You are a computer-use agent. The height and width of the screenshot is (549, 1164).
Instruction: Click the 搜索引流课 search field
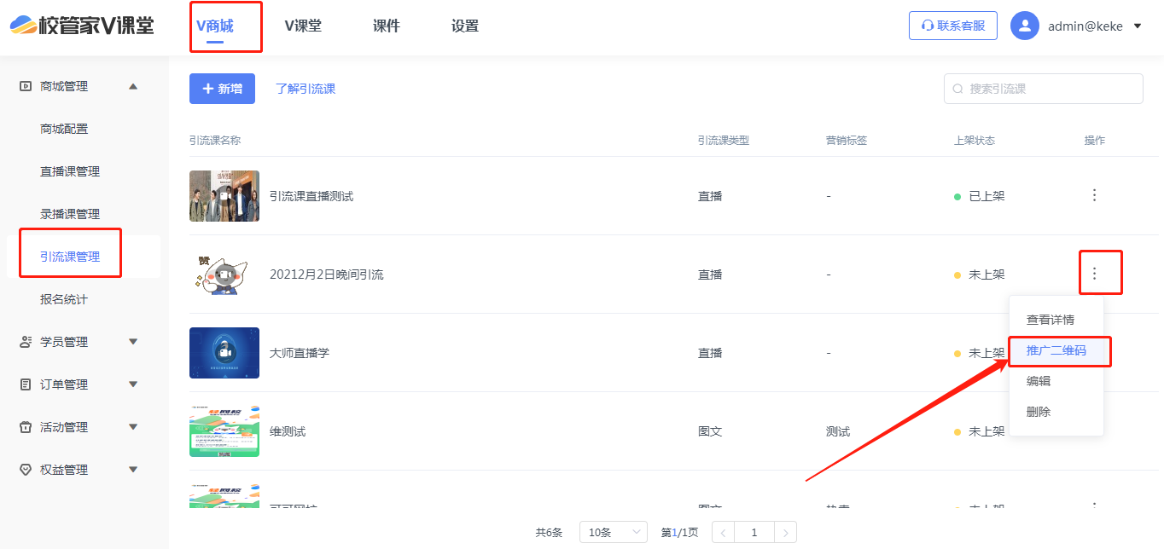pos(1043,89)
